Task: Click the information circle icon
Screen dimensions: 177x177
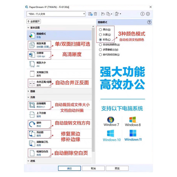Action: [x=143, y=14]
